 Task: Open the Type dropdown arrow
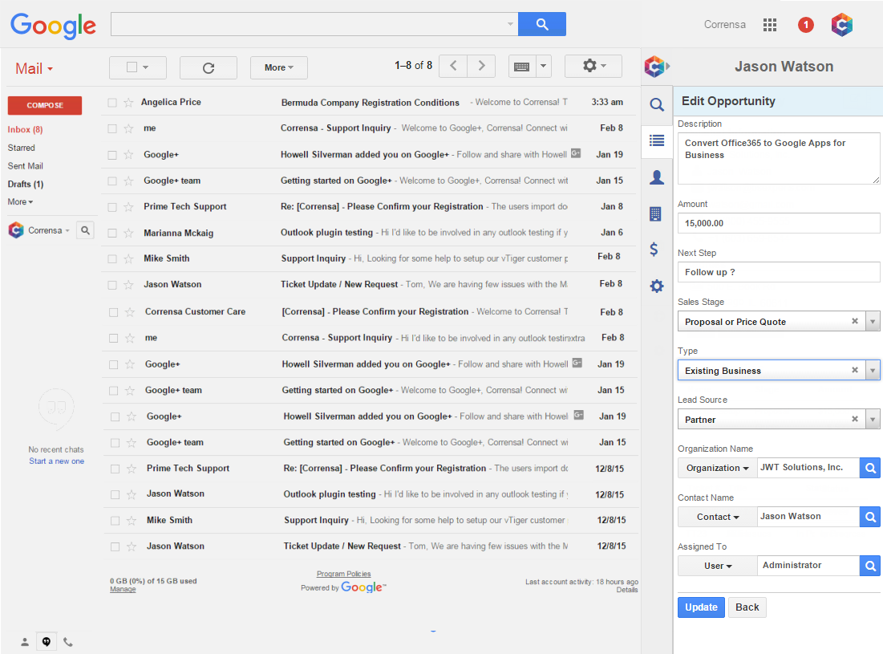[873, 371]
